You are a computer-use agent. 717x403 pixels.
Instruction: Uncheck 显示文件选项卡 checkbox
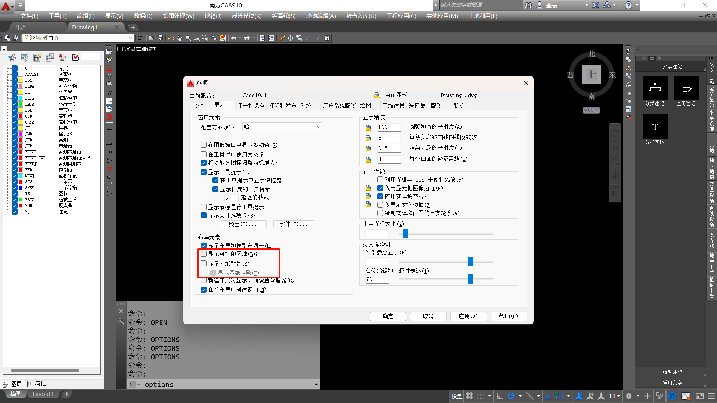[x=204, y=215]
